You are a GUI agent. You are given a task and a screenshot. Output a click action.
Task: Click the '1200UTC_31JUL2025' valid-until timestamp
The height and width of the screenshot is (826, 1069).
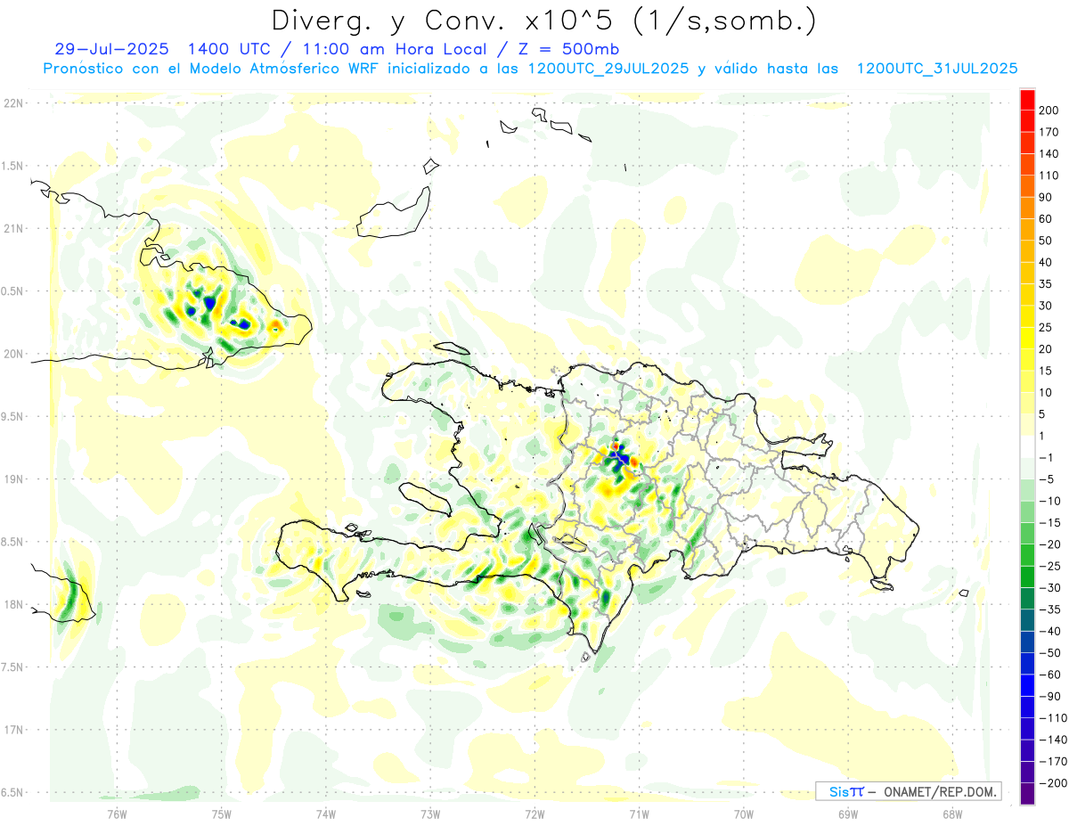coord(937,68)
